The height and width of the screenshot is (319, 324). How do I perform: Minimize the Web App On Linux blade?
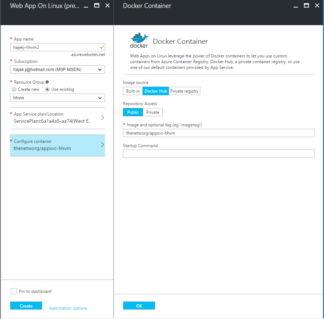pyautogui.click(x=86, y=6)
